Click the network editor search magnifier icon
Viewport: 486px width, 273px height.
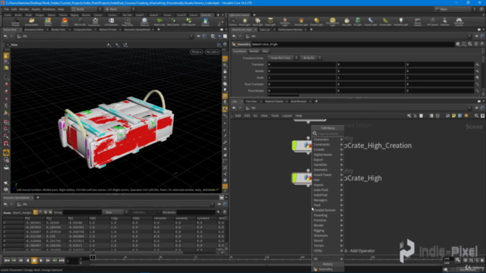[476, 116]
